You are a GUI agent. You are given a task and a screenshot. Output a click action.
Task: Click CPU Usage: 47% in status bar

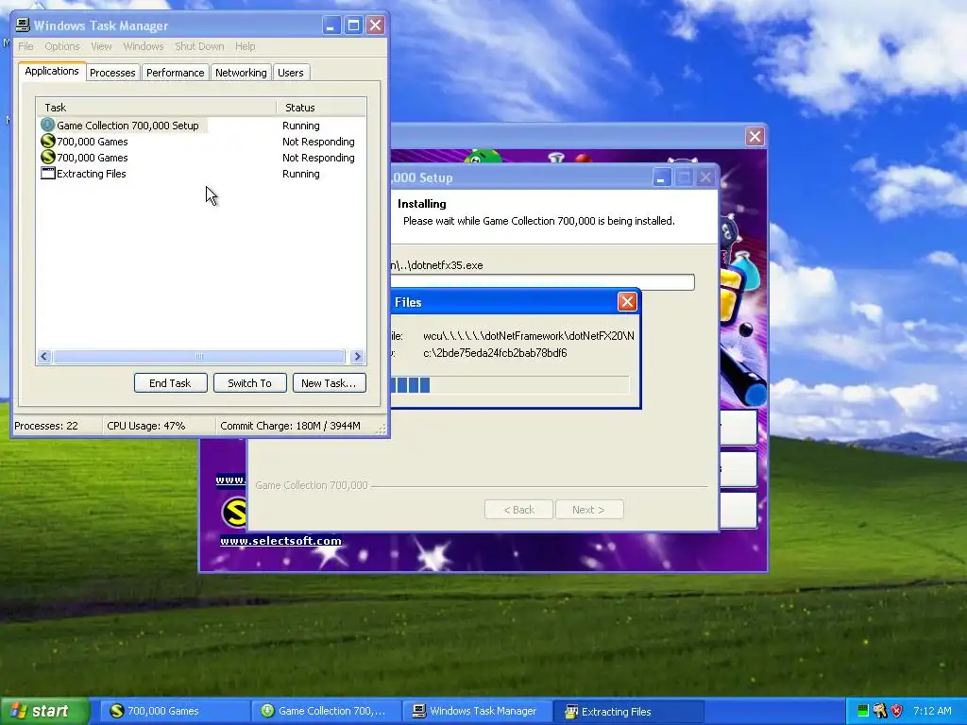[x=146, y=426]
